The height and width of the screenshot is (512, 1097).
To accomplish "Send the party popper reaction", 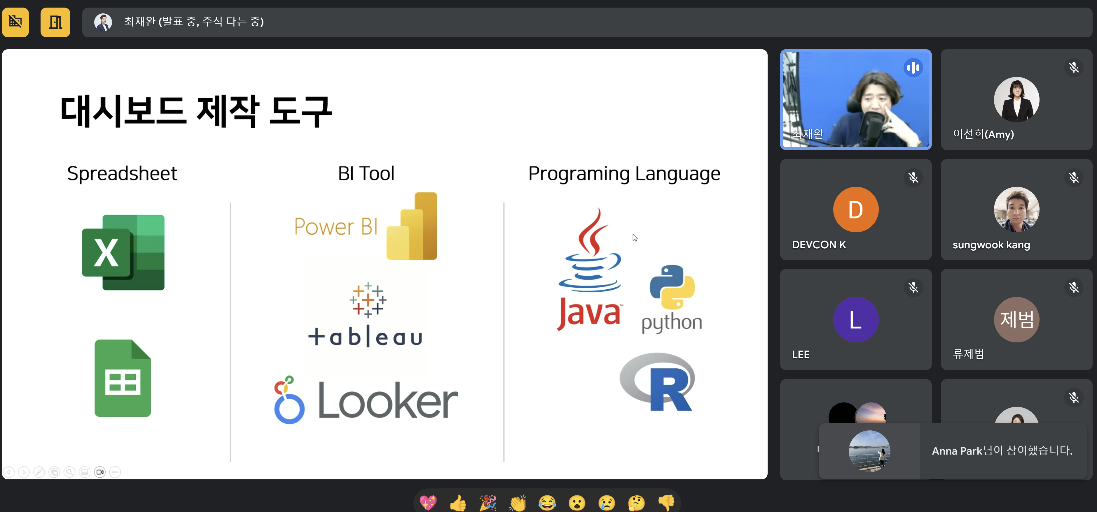I will 488,503.
